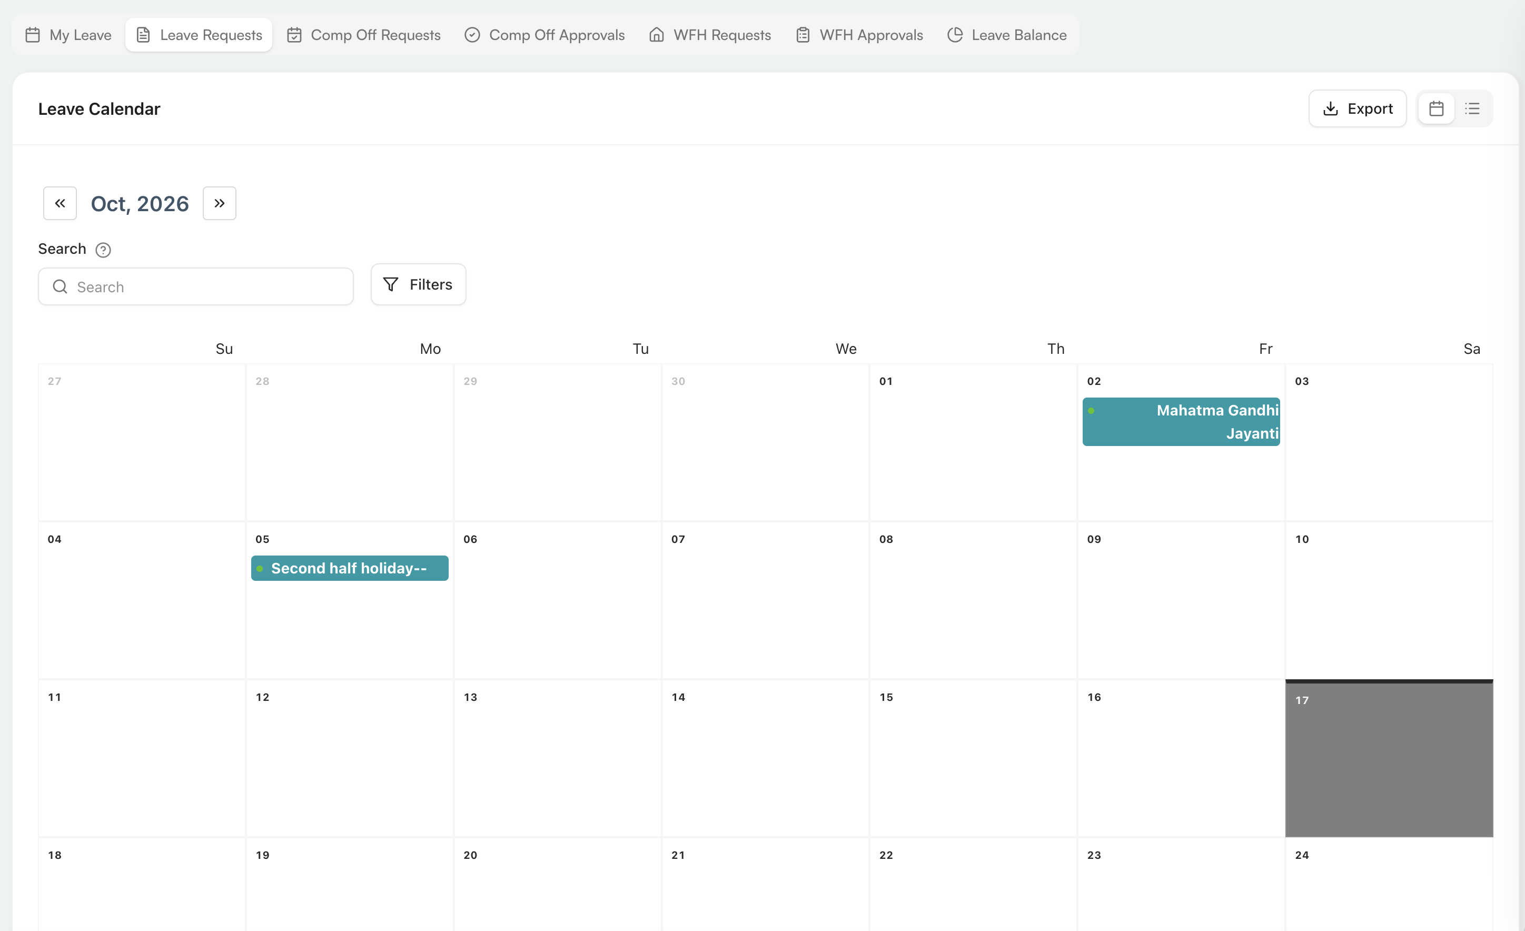Select date 03 in calendar
This screenshot has height=931, width=1525.
[x=1389, y=443]
